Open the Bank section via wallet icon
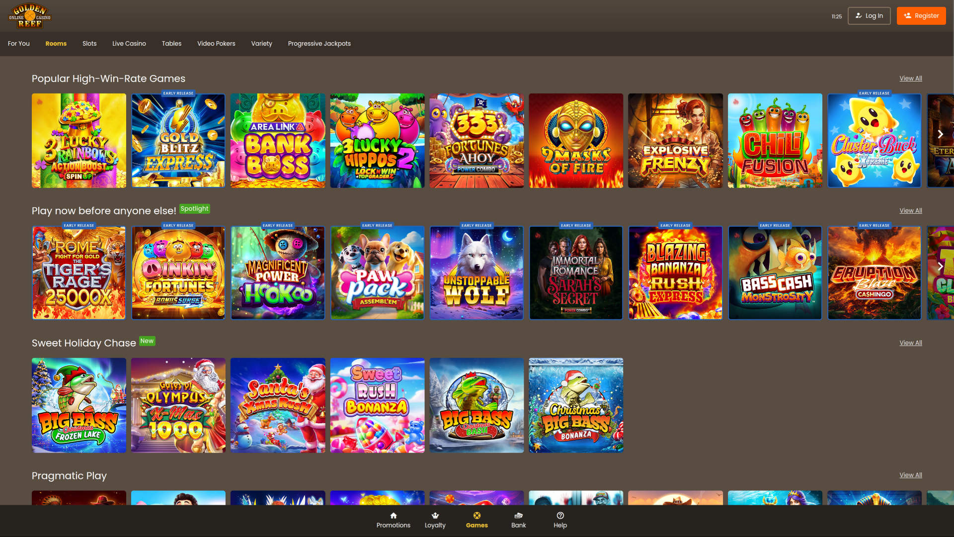954x537 pixels. 518,520
